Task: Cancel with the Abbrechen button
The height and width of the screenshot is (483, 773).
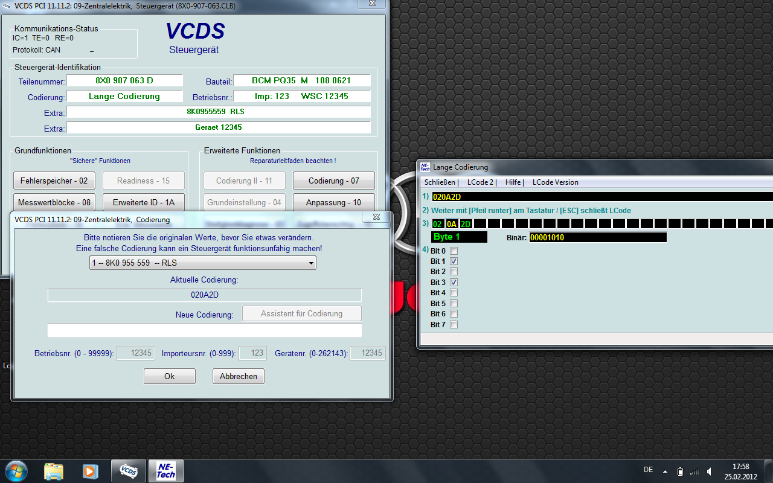Action: click(238, 376)
